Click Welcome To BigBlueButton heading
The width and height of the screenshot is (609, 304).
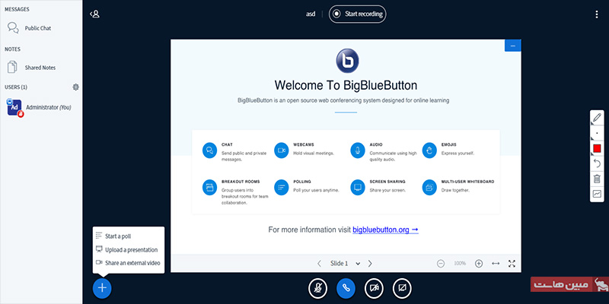point(346,85)
